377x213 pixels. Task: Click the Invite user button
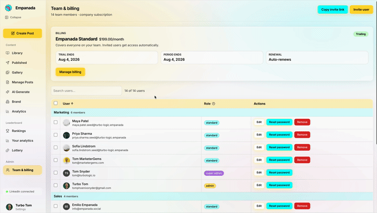coord(361,9)
